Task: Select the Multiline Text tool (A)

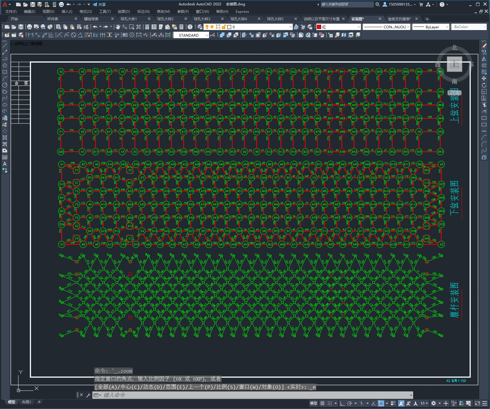Action: (5, 164)
